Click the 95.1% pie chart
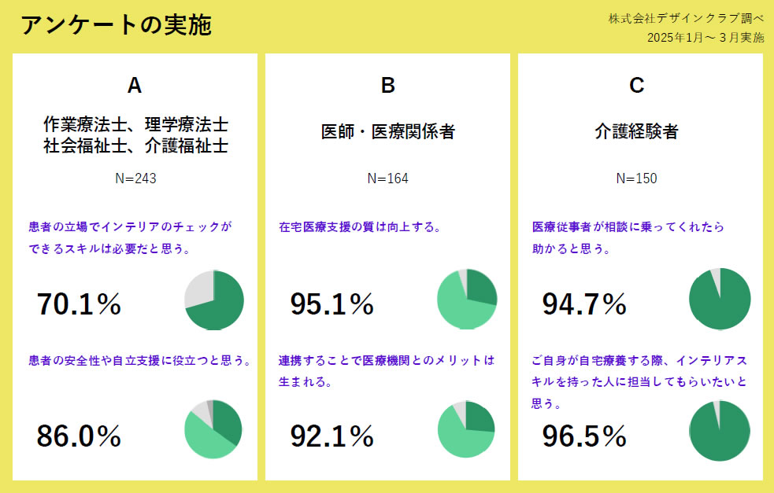 pyautogui.click(x=467, y=299)
